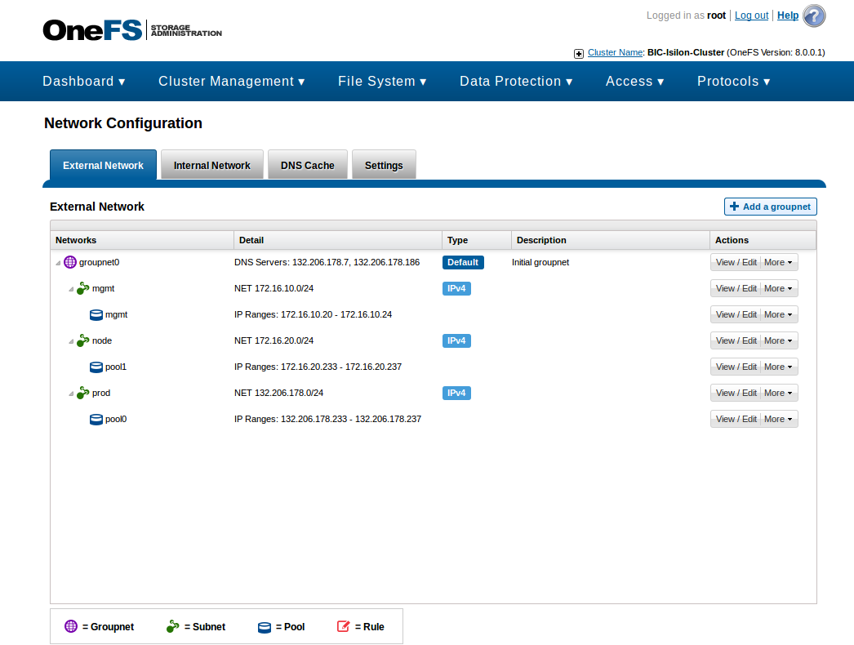Open the Cluster Management menu

[232, 81]
